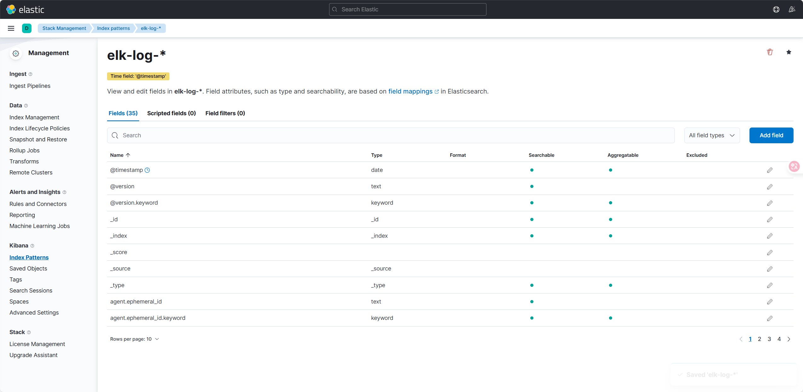The height and width of the screenshot is (392, 803).
Task: Select page 1 in pagination
Action: click(750, 339)
